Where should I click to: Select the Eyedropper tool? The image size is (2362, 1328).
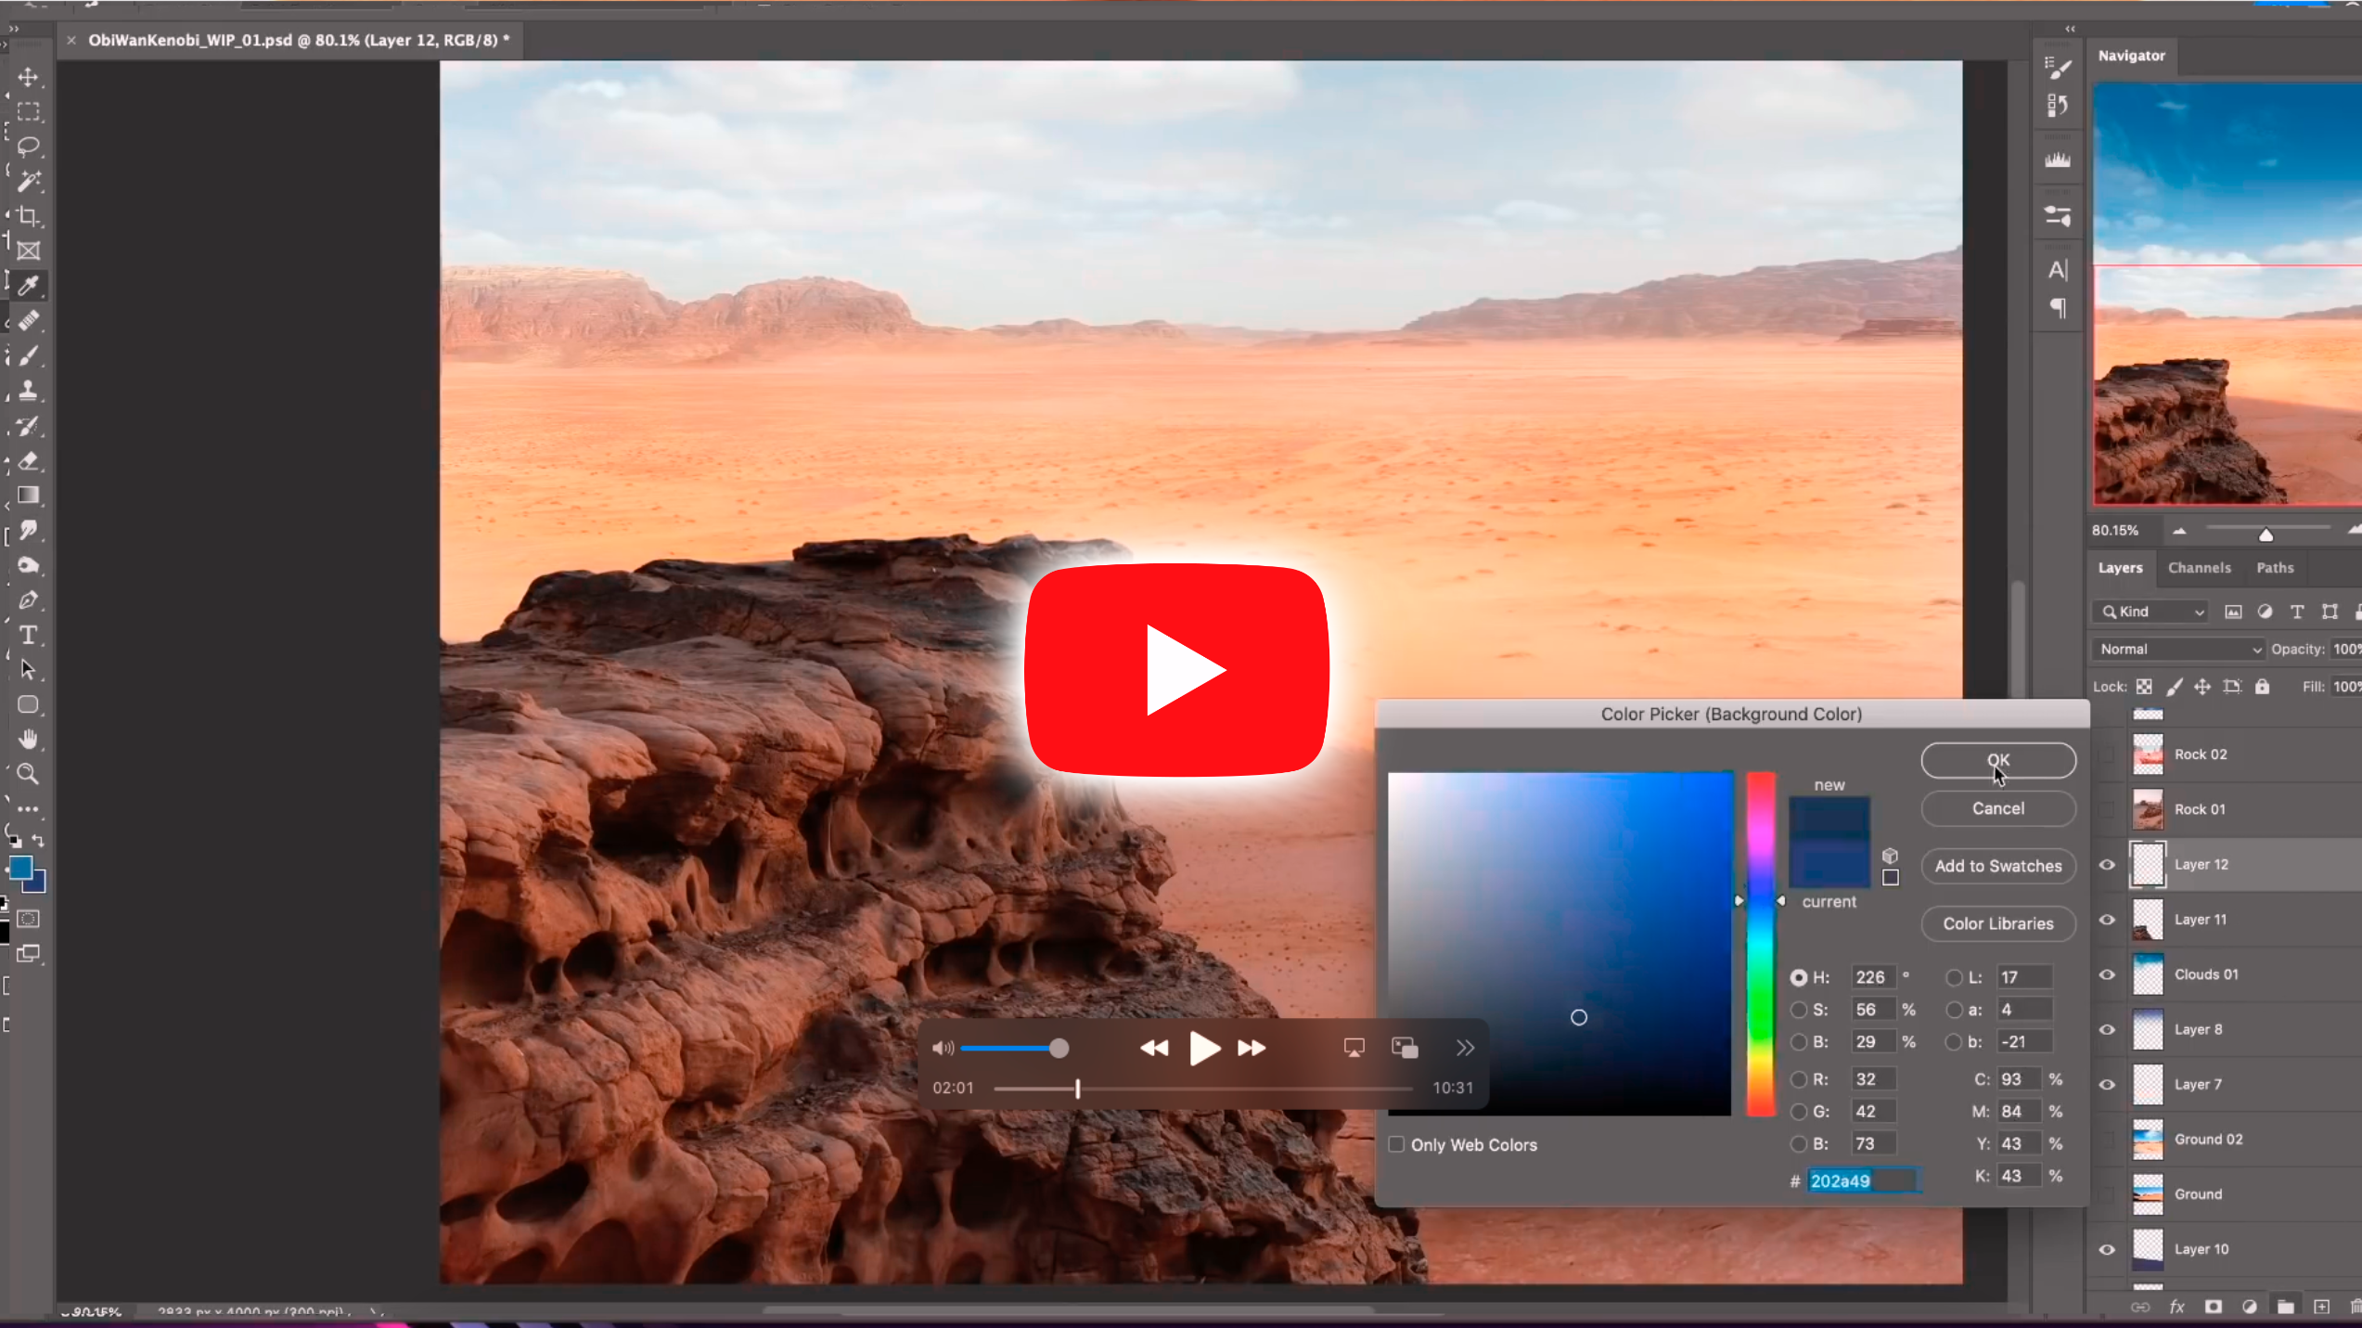(28, 286)
